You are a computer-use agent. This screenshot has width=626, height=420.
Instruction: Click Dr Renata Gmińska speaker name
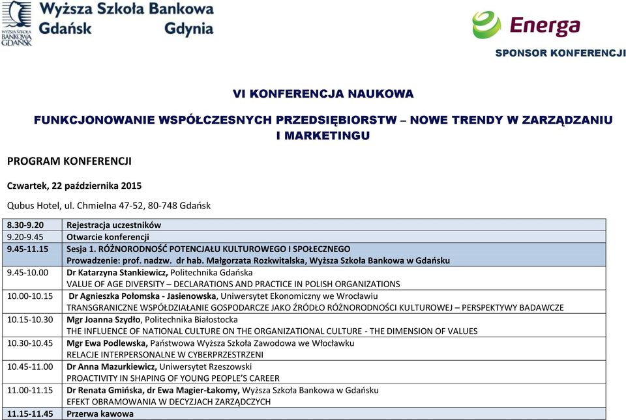[105, 390]
